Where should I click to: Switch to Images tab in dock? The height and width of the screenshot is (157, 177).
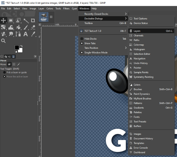(13, 57)
